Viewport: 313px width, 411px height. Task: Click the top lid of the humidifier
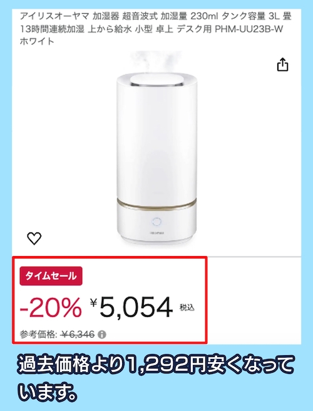coord(156,80)
